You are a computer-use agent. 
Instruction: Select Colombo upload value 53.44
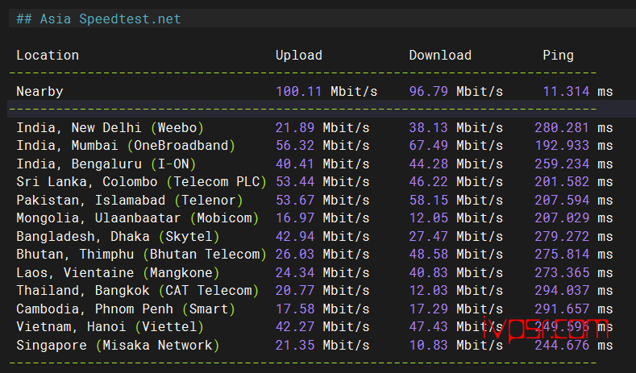tap(295, 181)
